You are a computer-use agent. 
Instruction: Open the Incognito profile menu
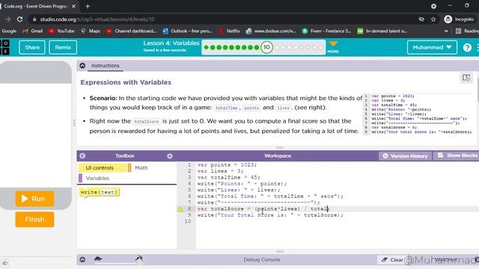click(x=459, y=19)
